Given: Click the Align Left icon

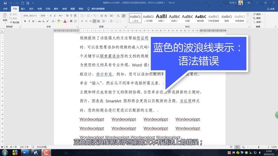Looking at the screenshot, I should pos(82,21).
